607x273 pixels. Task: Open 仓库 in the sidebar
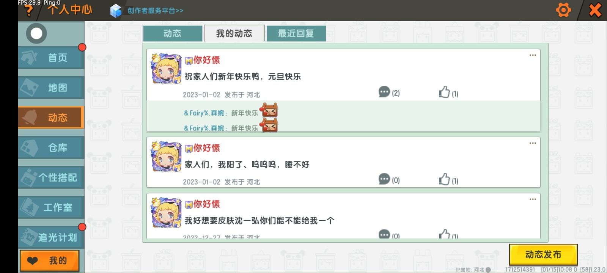coord(51,147)
